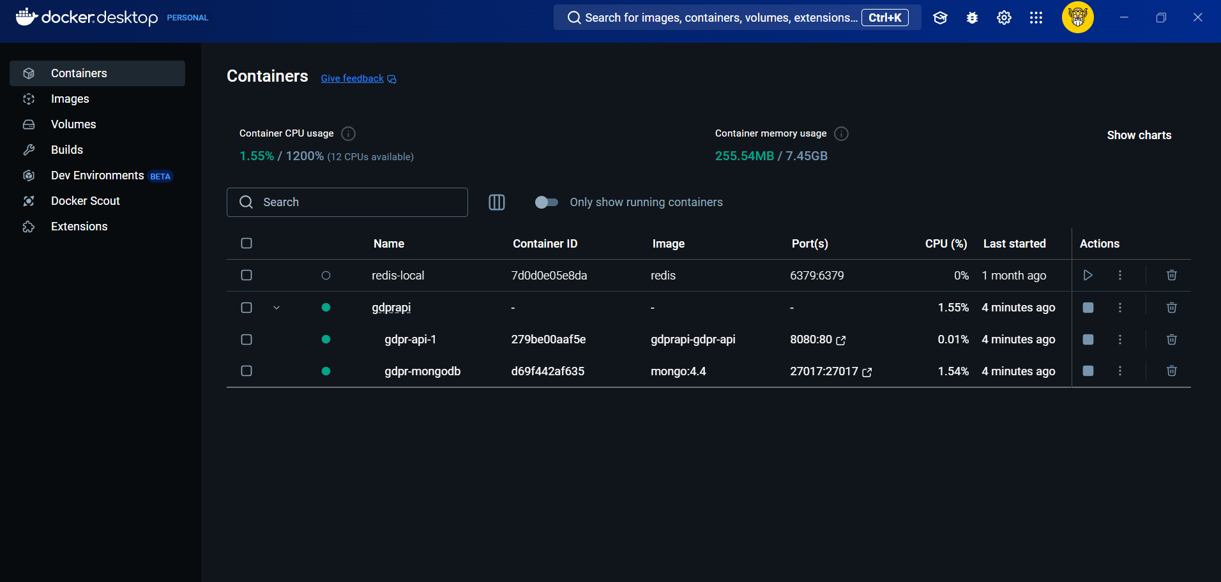The width and height of the screenshot is (1221, 582).
Task: Click the Container ID column header
Action: pyautogui.click(x=545, y=244)
